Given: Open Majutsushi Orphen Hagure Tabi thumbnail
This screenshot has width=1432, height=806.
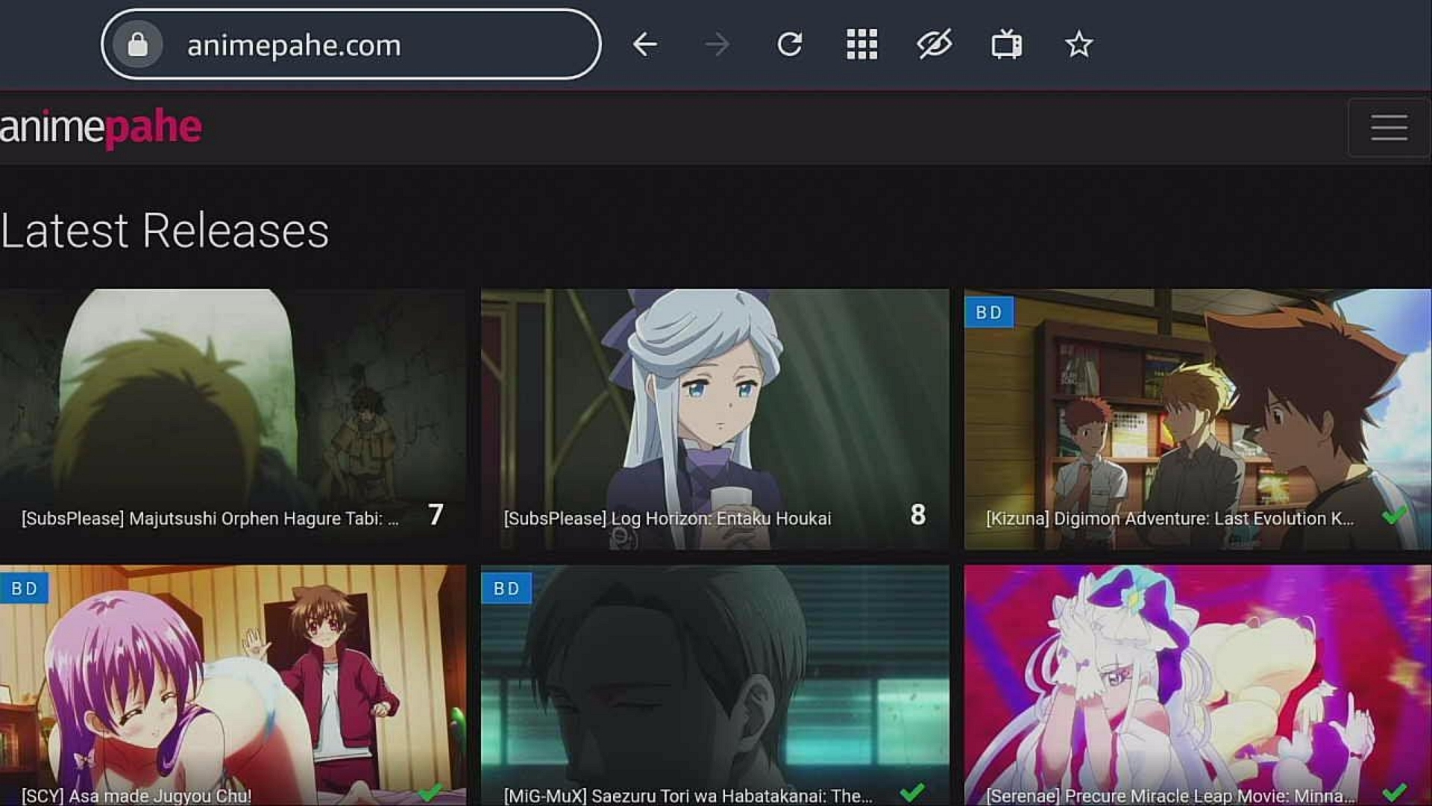Looking at the screenshot, I should 233,419.
